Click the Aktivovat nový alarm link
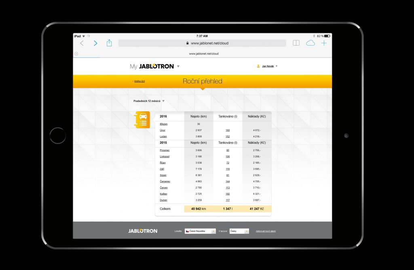This screenshot has height=270, width=414. pyautogui.click(x=266, y=231)
